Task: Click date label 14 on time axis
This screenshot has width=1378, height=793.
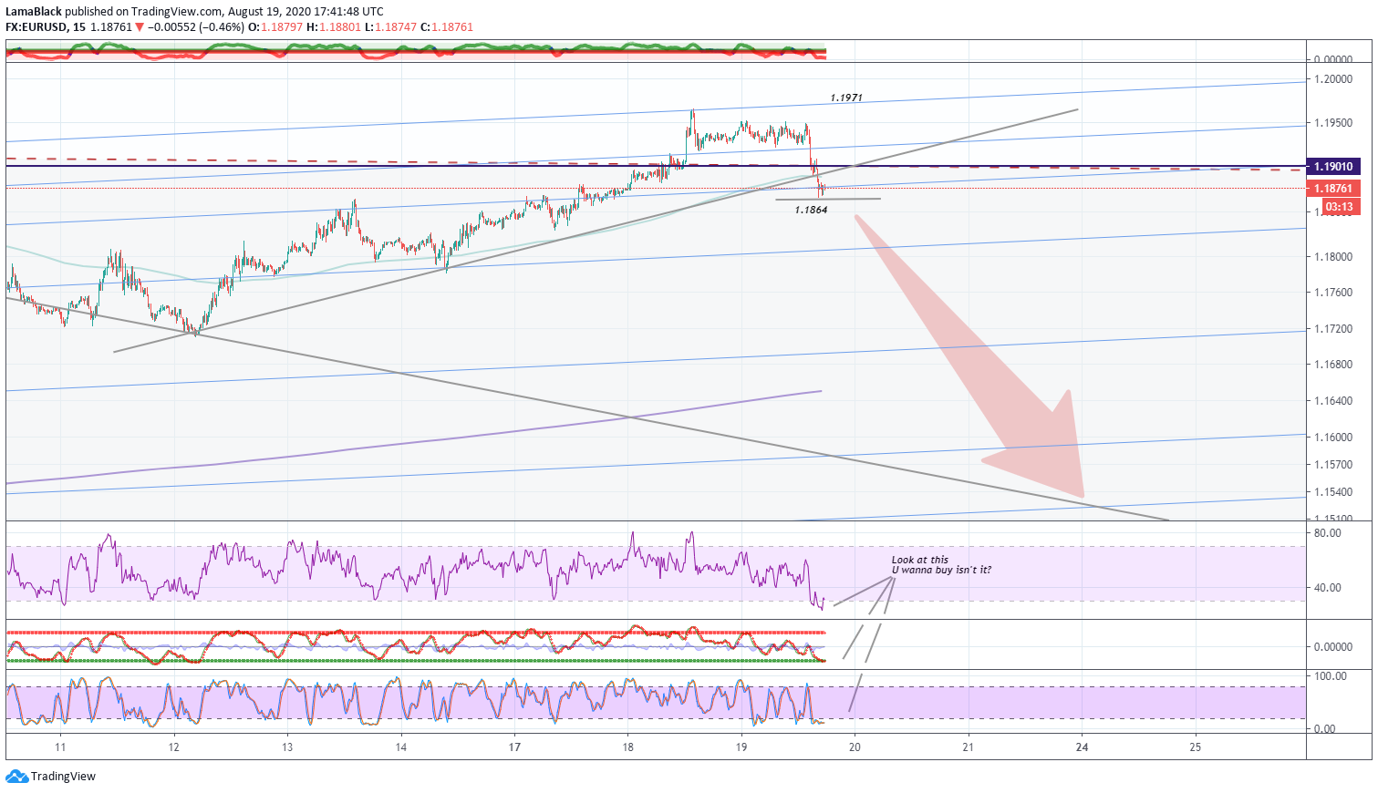Action: pyautogui.click(x=401, y=747)
